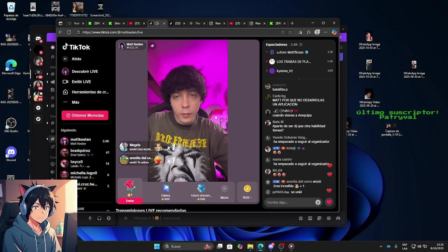Viewport: 448px width, 252px height.
Task: Share the live stream arrow icon
Action: click(x=152, y=46)
